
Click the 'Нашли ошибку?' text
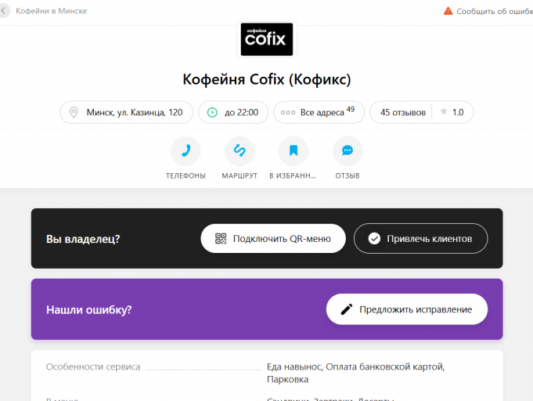click(88, 309)
